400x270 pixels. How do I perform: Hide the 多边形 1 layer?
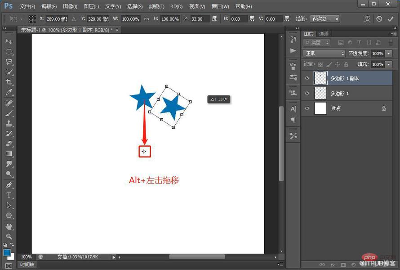click(307, 93)
